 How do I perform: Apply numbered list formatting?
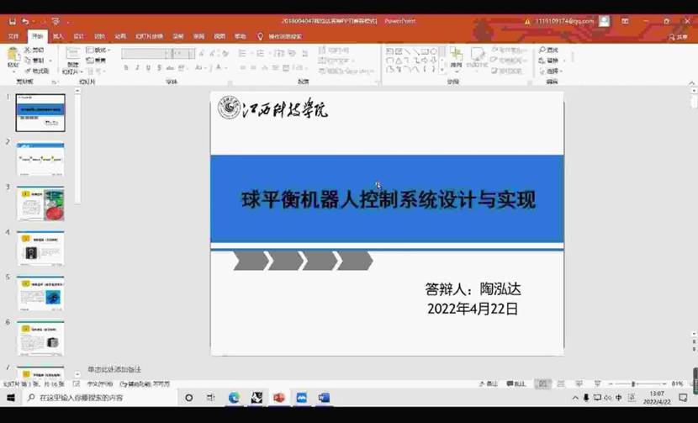click(261, 54)
